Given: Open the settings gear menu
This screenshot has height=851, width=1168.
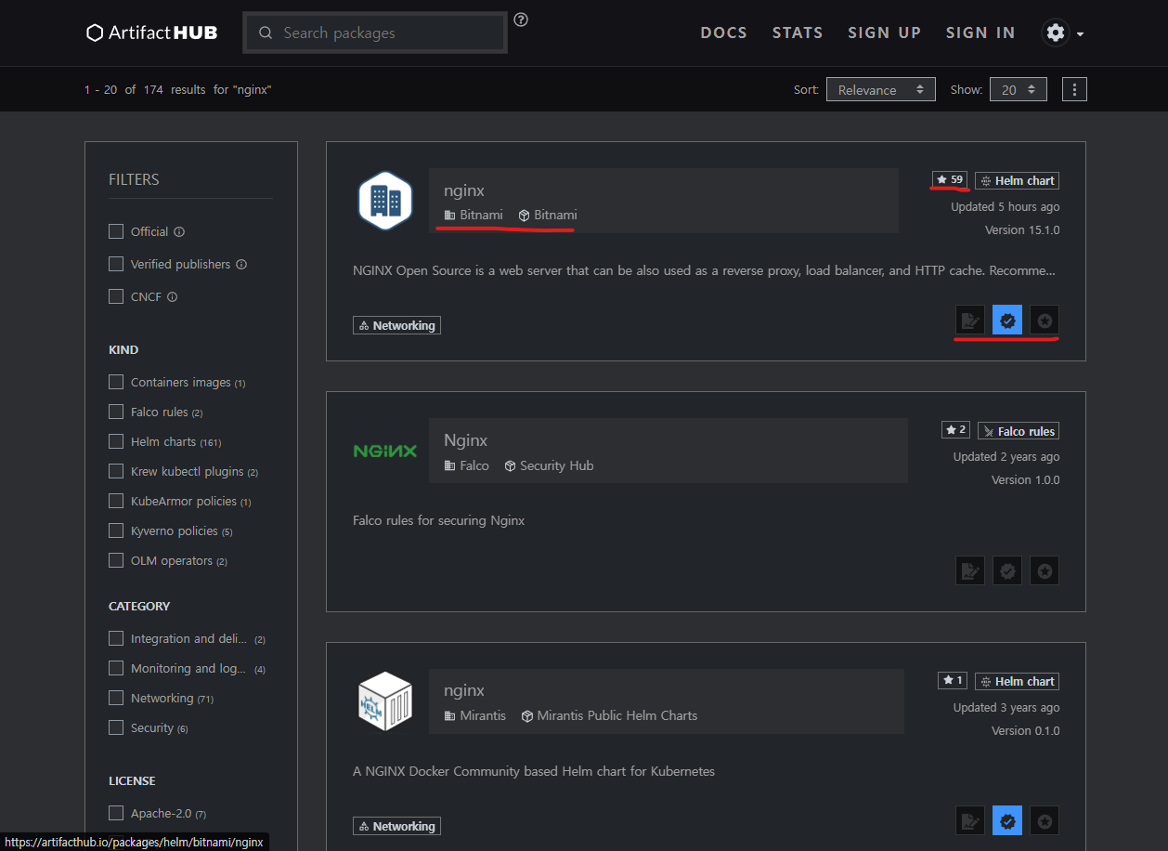Looking at the screenshot, I should click(x=1064, y=33).
